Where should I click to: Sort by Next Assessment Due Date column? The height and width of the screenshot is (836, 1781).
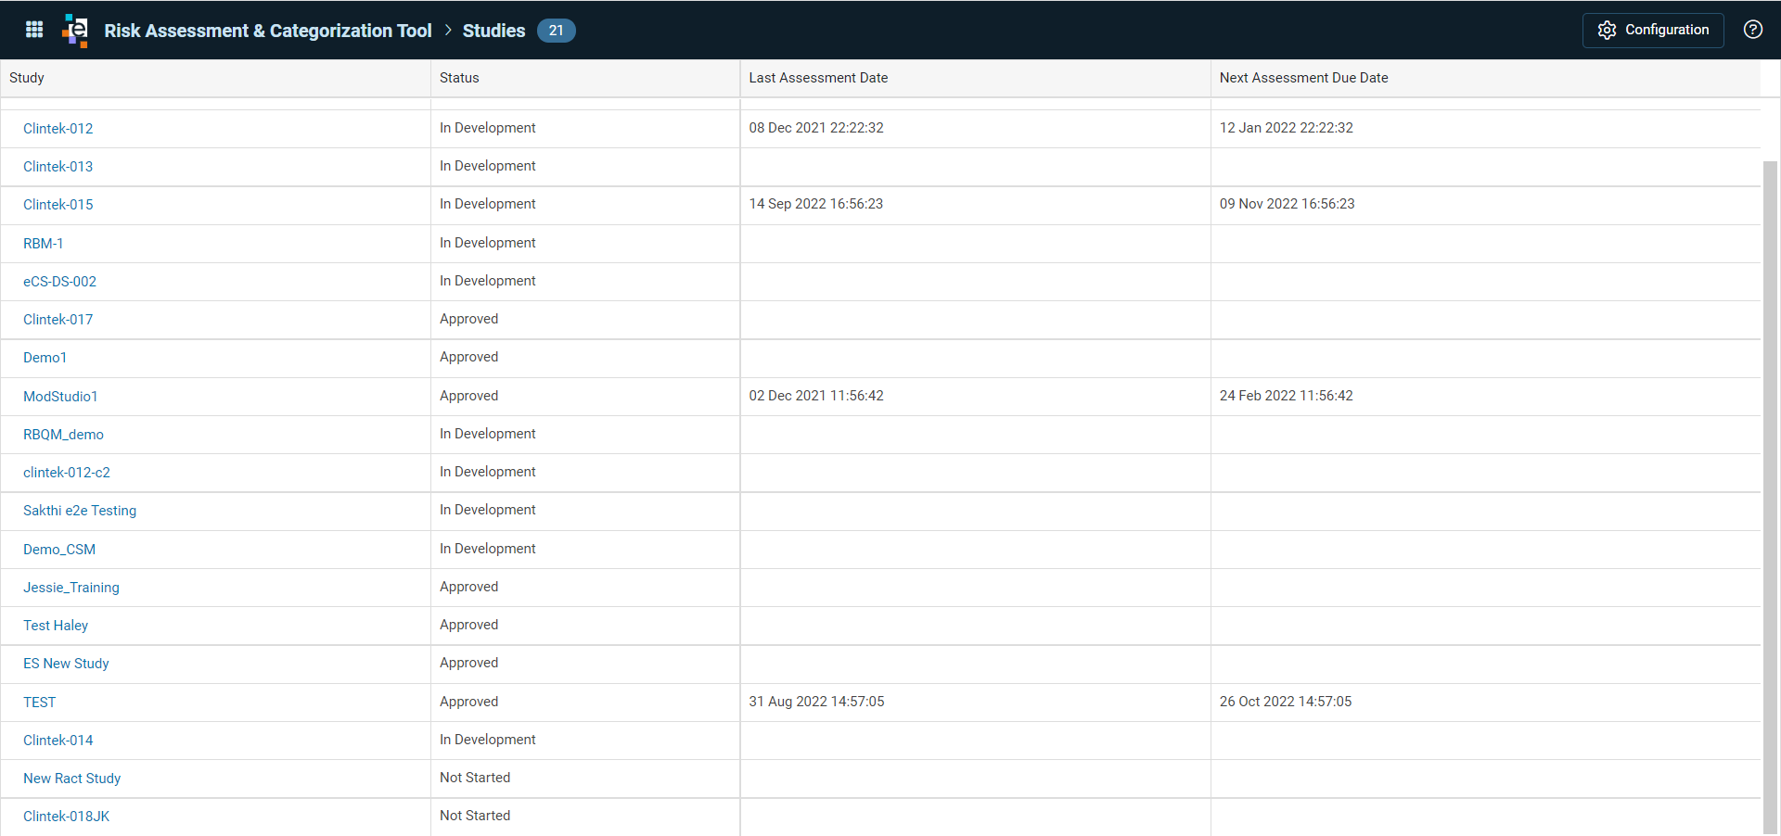(1303, 78)
